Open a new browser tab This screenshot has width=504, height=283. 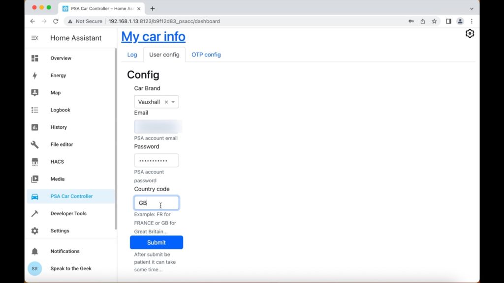[153, 9]
